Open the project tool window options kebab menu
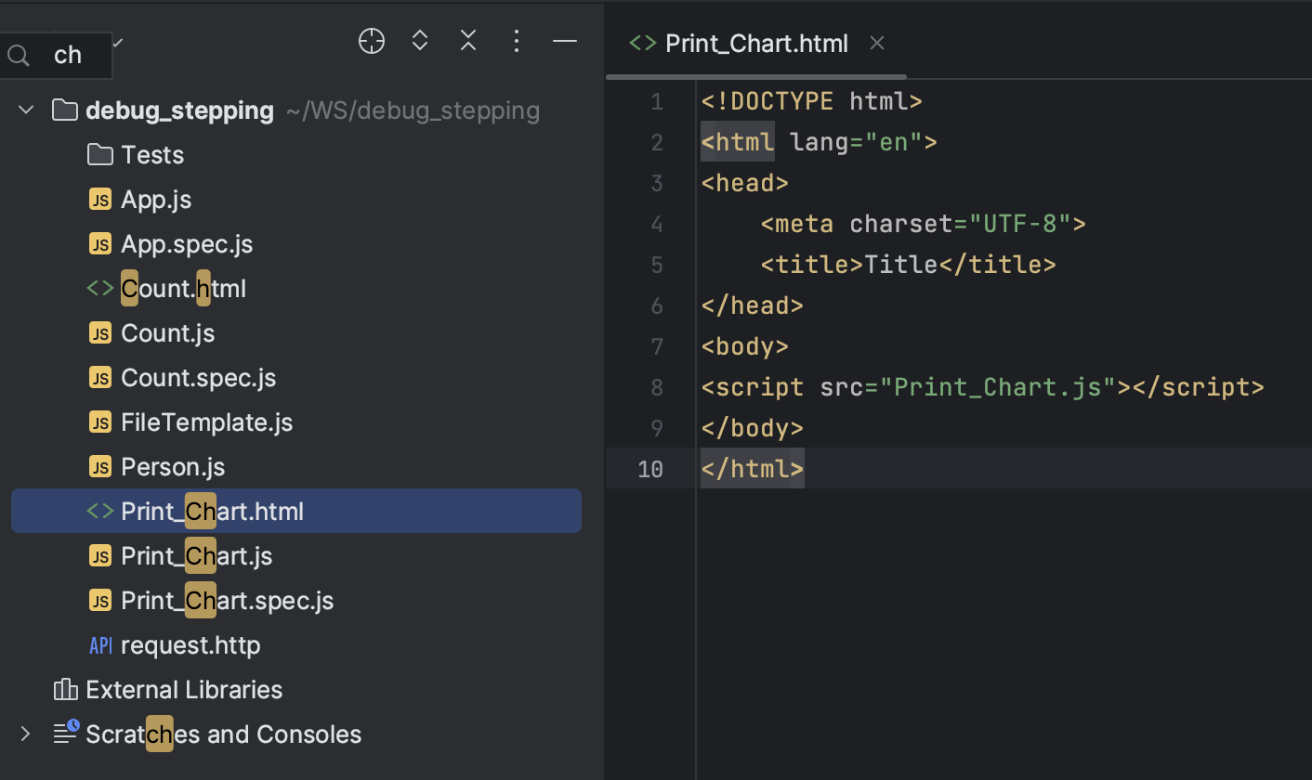 (x=517, y=41)
